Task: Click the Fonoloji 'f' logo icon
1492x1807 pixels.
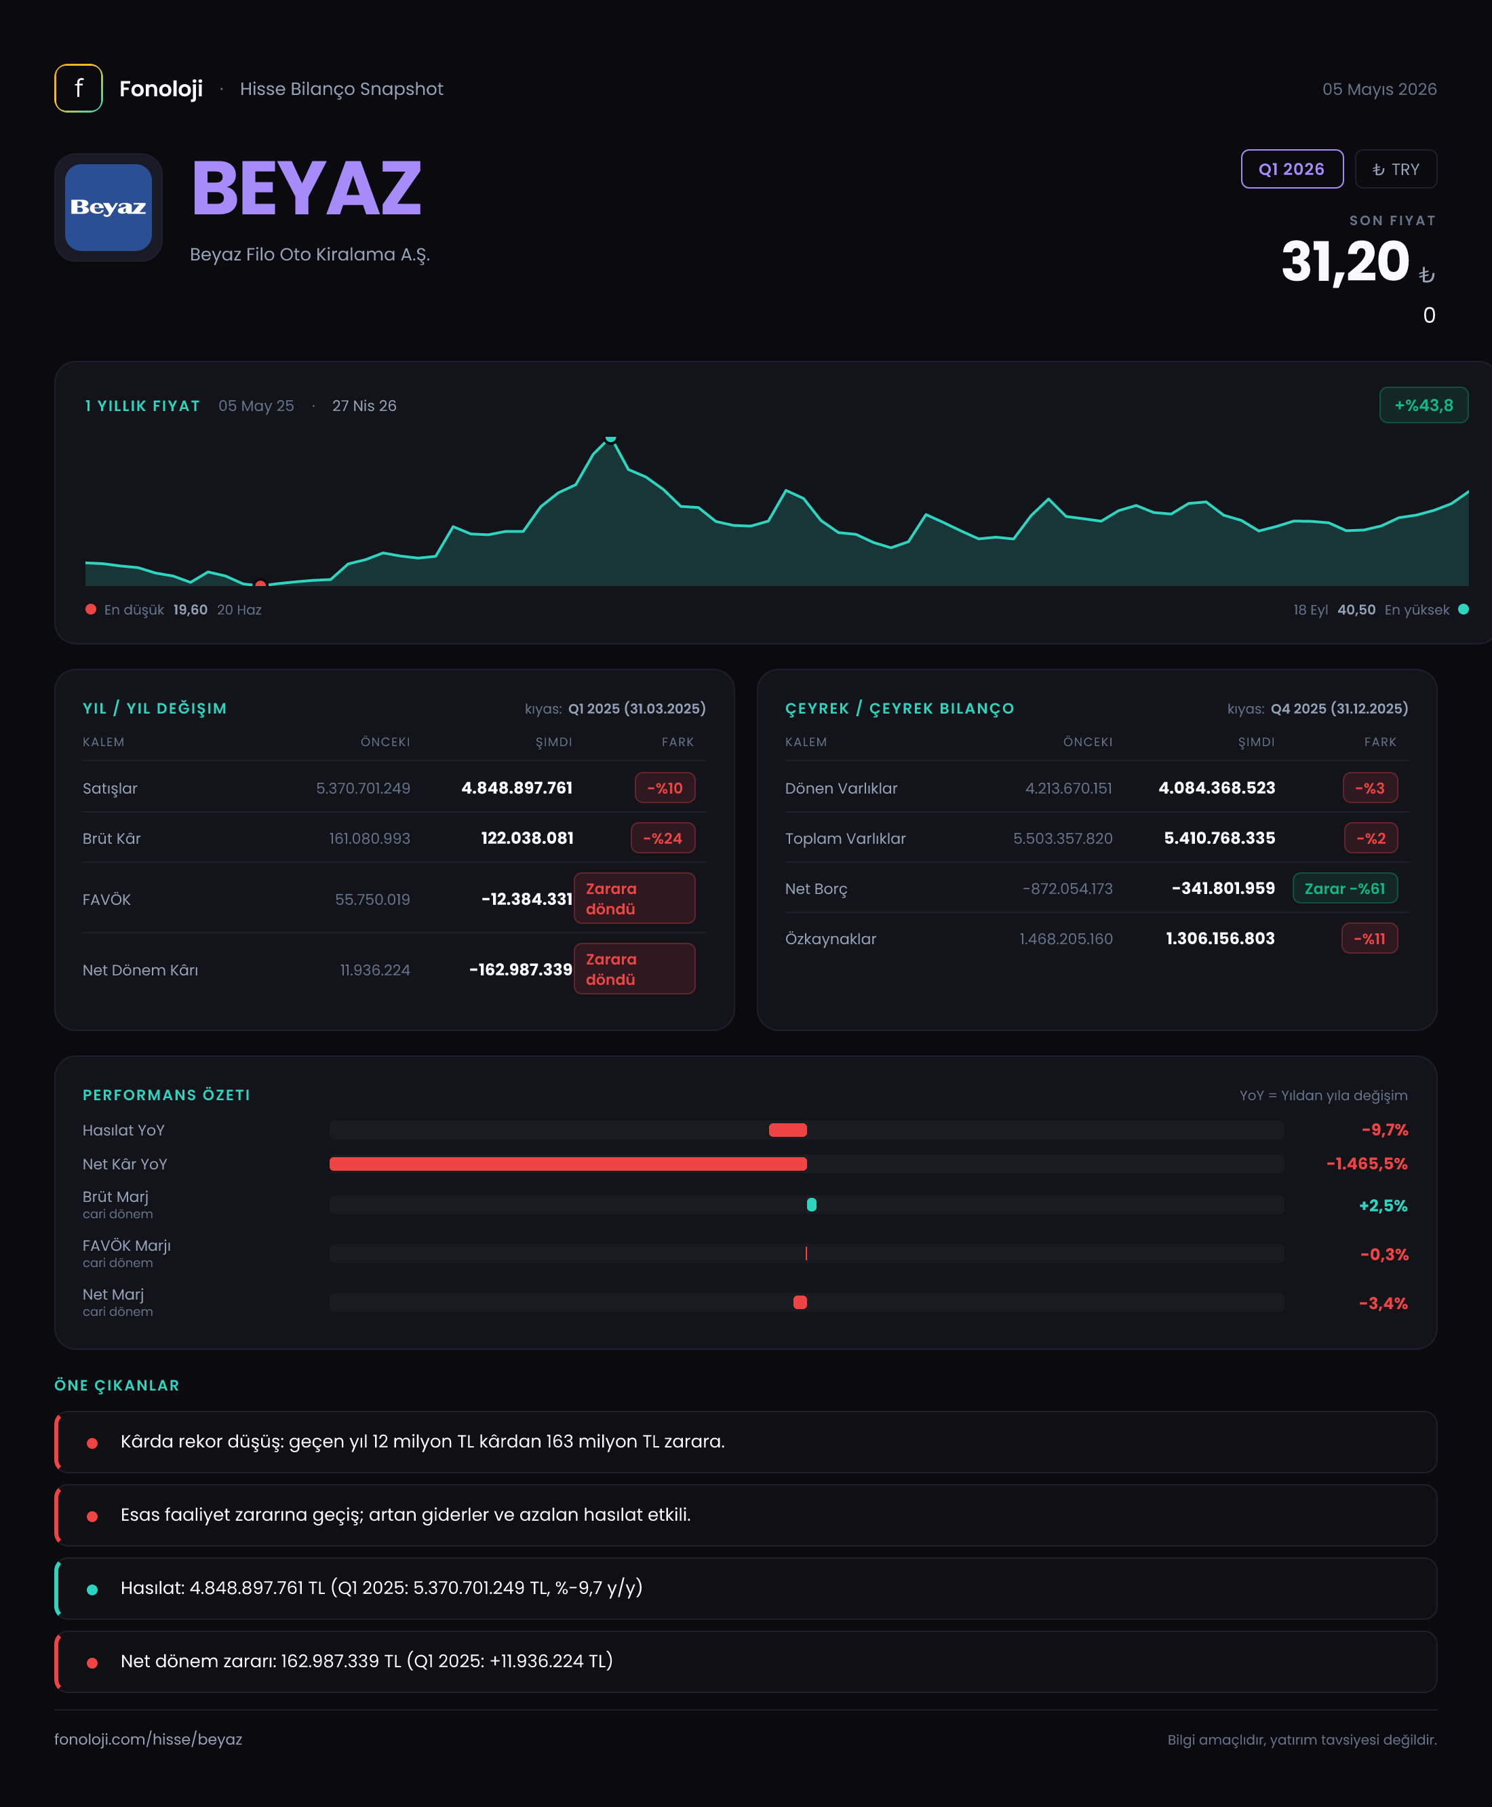Action: tap(78, 88)
